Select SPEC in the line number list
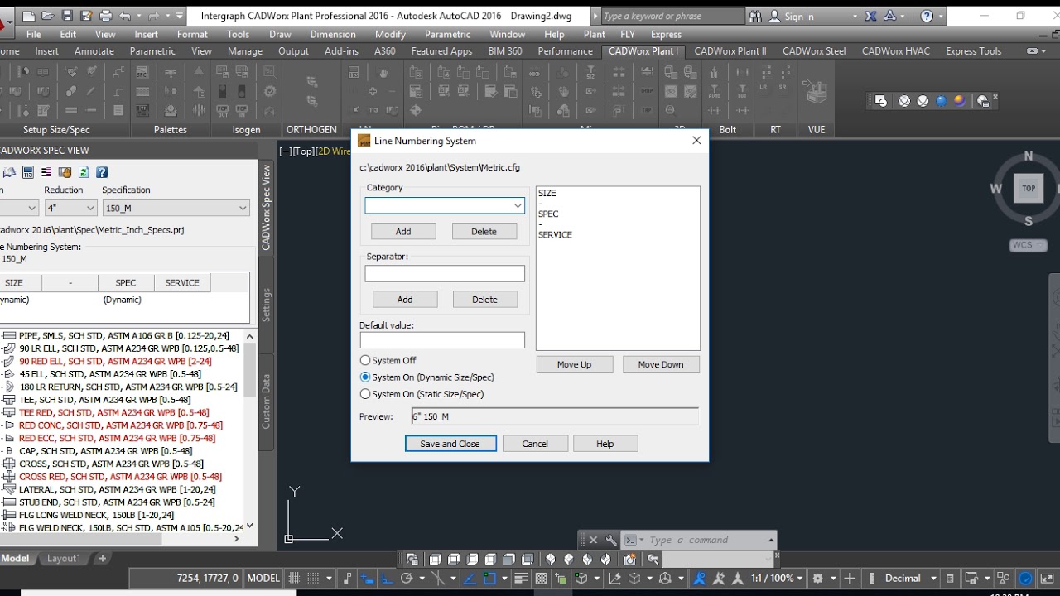Viewport: 1060px width, 596px height. [x=548, y=214]
